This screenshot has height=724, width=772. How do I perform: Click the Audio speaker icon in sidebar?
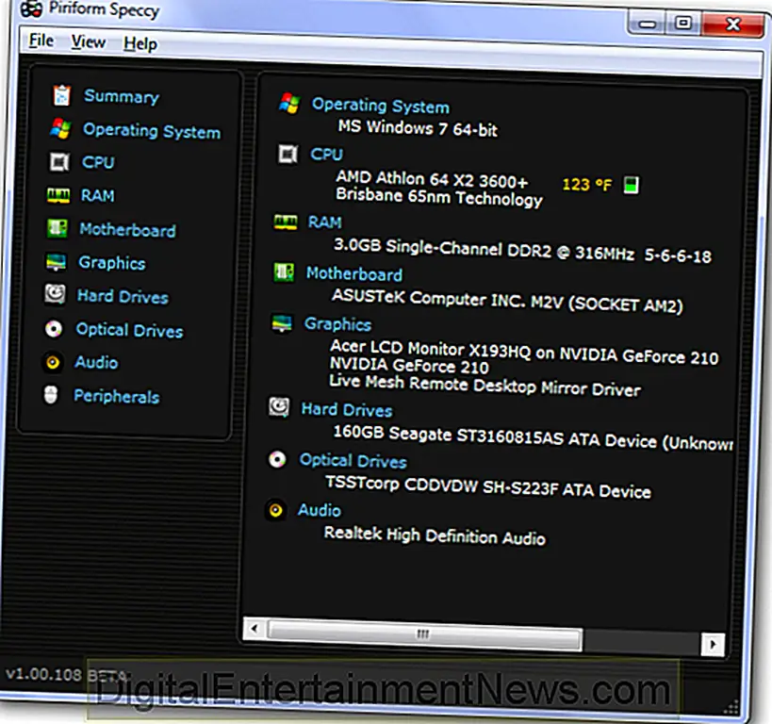(53, 363)
